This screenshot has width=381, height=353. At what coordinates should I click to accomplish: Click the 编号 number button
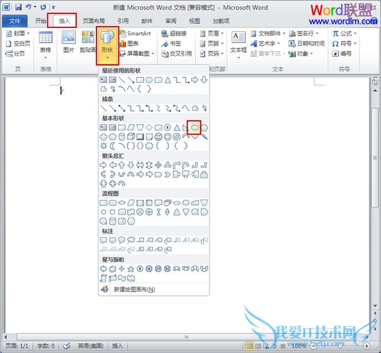click(342, 53)
